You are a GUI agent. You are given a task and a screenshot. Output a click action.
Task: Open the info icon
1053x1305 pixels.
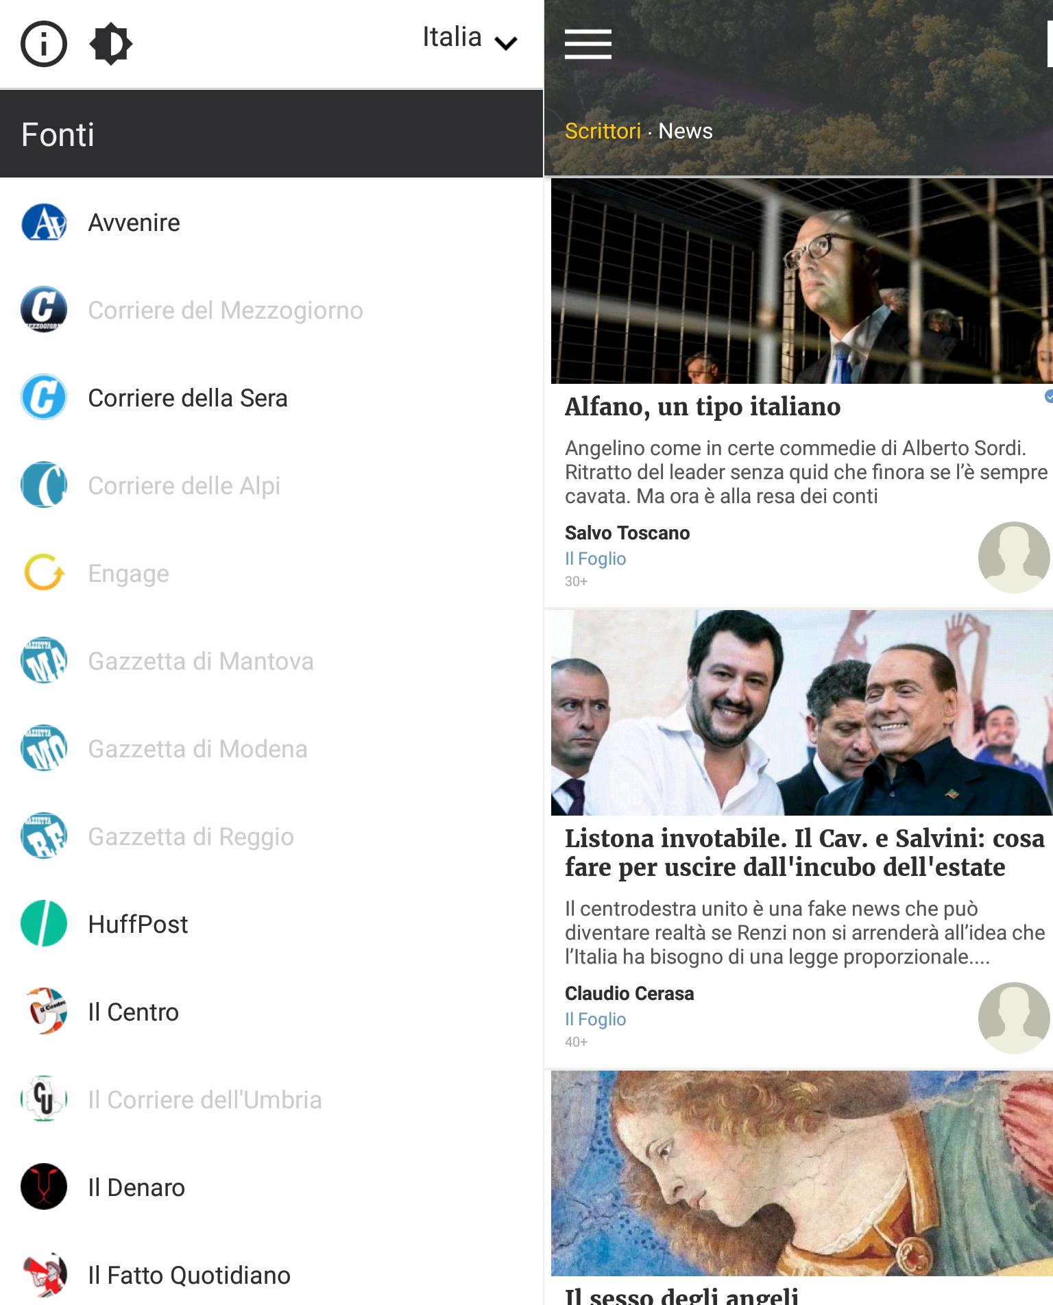click(x=44, y=44)
